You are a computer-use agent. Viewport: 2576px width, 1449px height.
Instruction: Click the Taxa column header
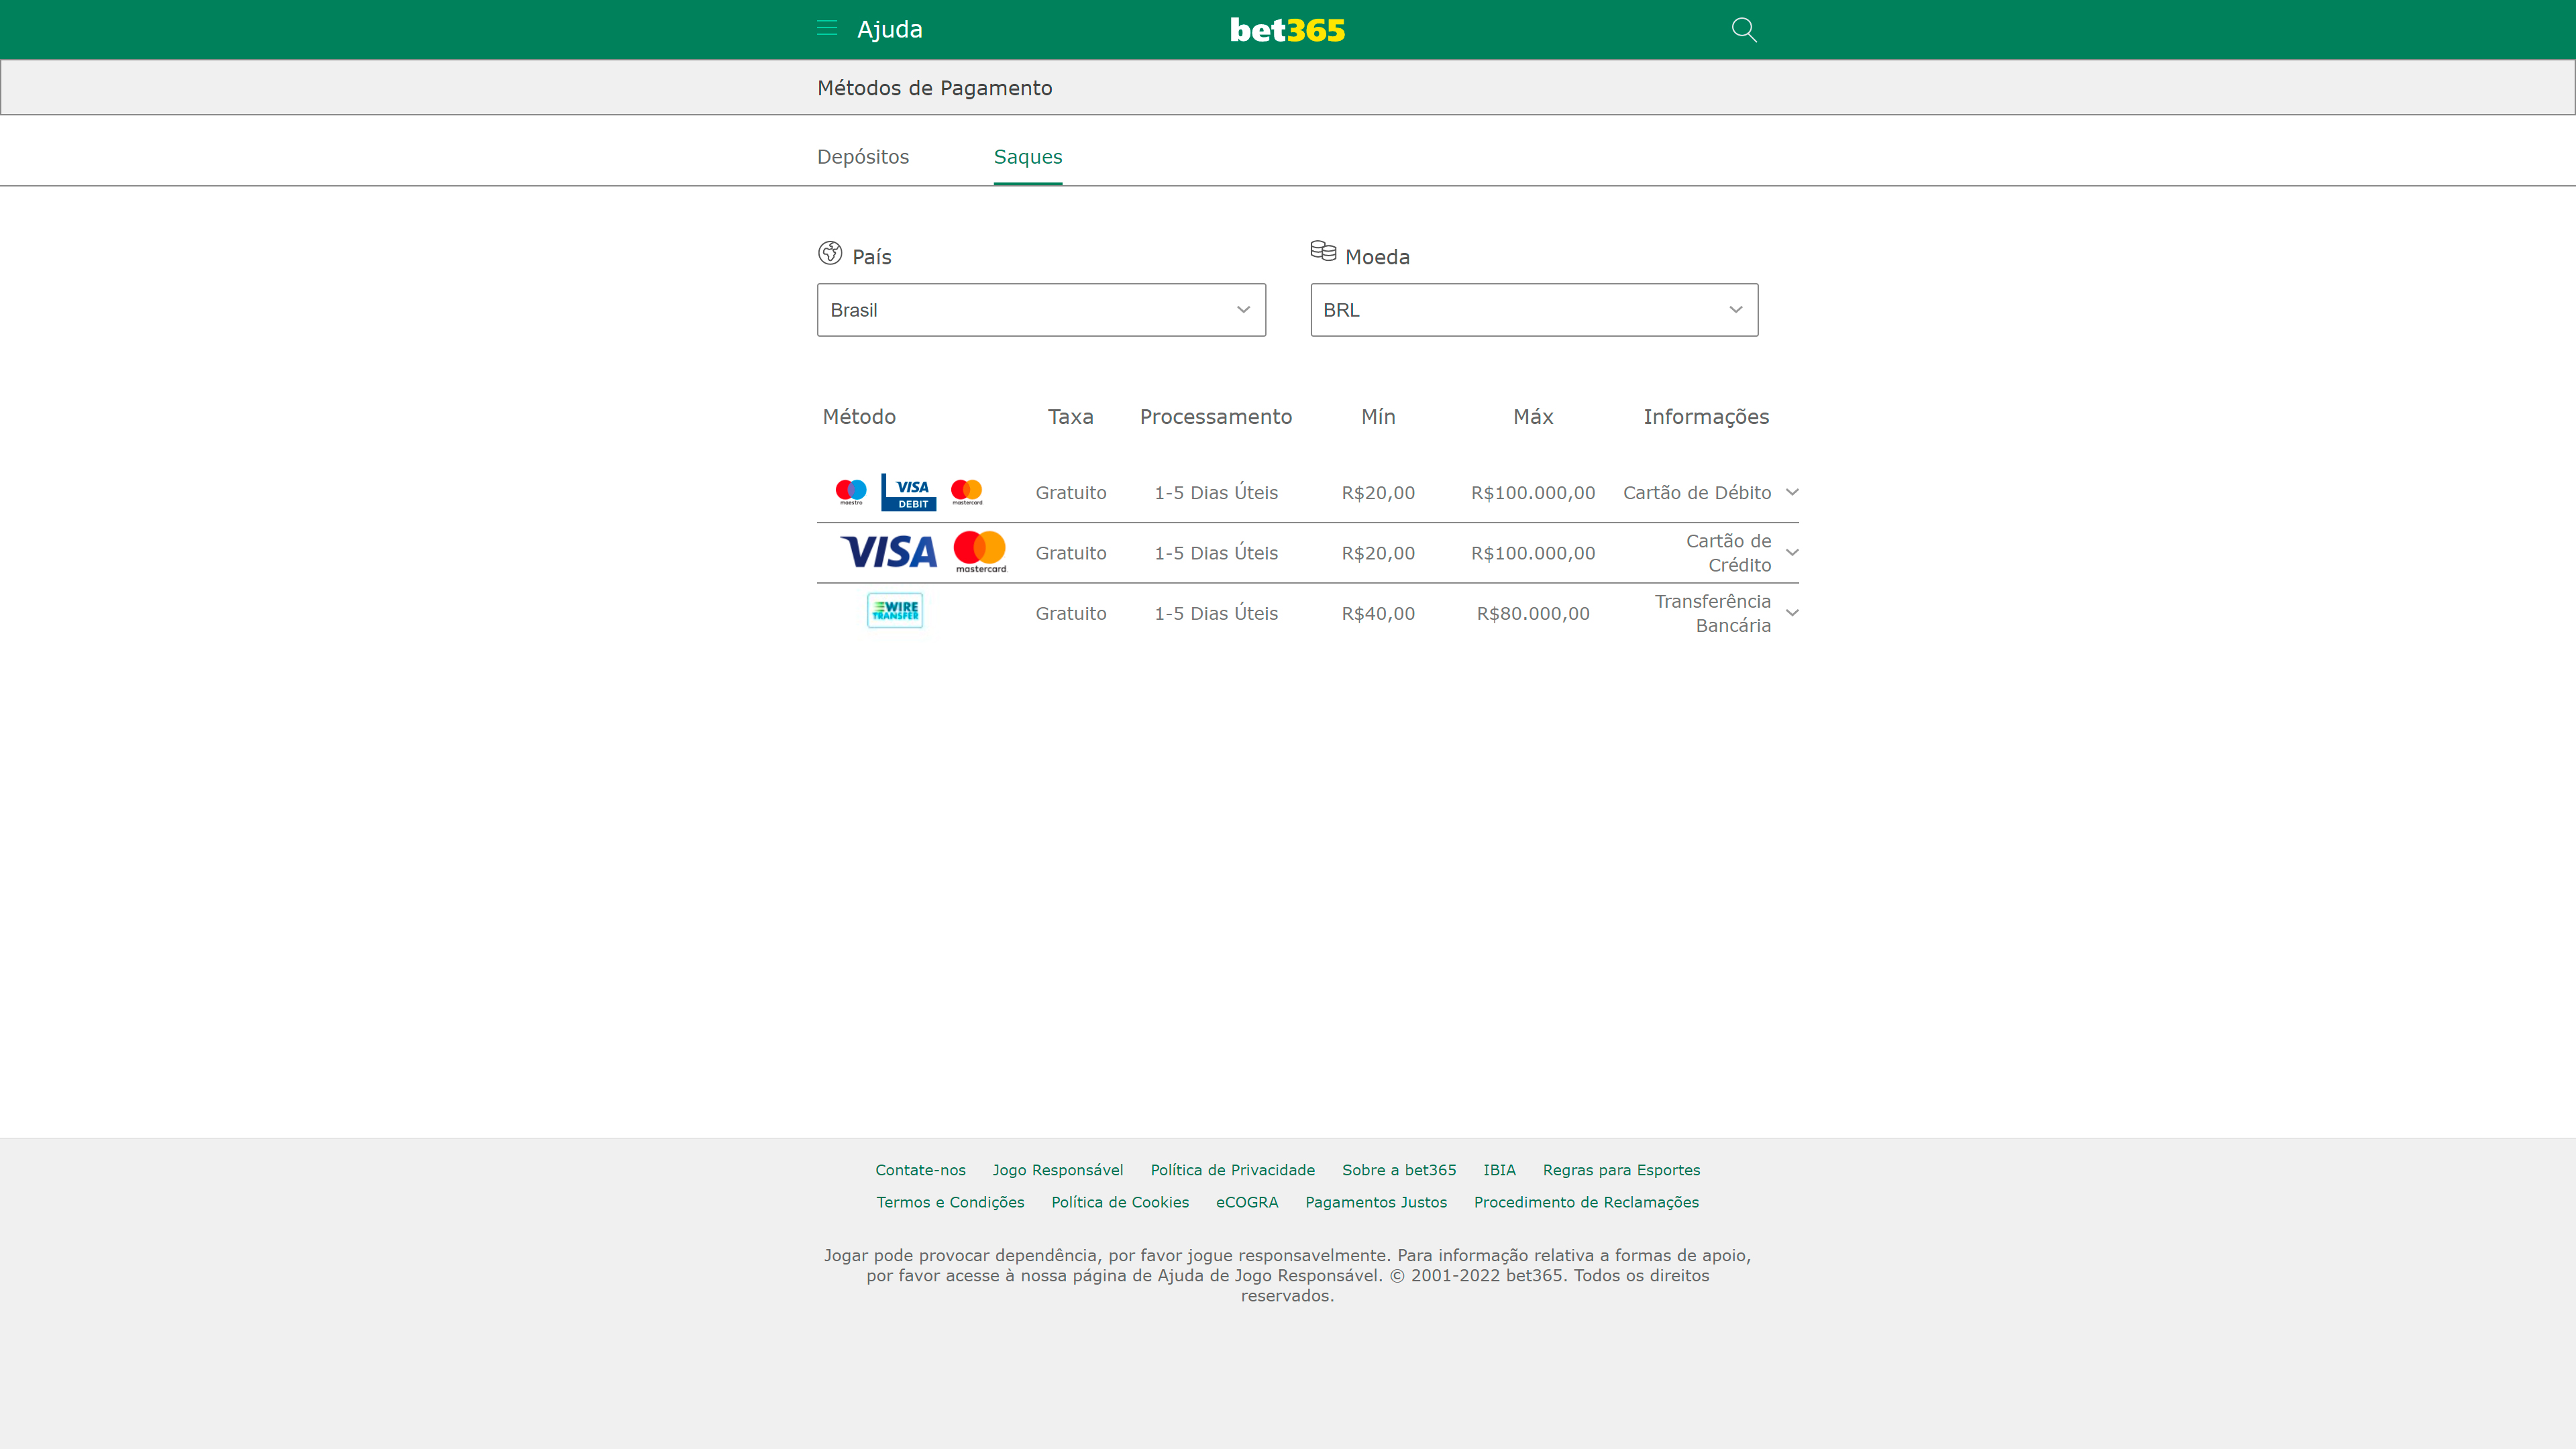pos(1070,417)
